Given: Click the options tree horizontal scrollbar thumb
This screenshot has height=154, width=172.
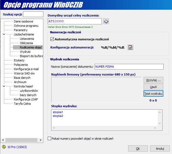Looking at the screenshot, I should (x=21, y=140).
